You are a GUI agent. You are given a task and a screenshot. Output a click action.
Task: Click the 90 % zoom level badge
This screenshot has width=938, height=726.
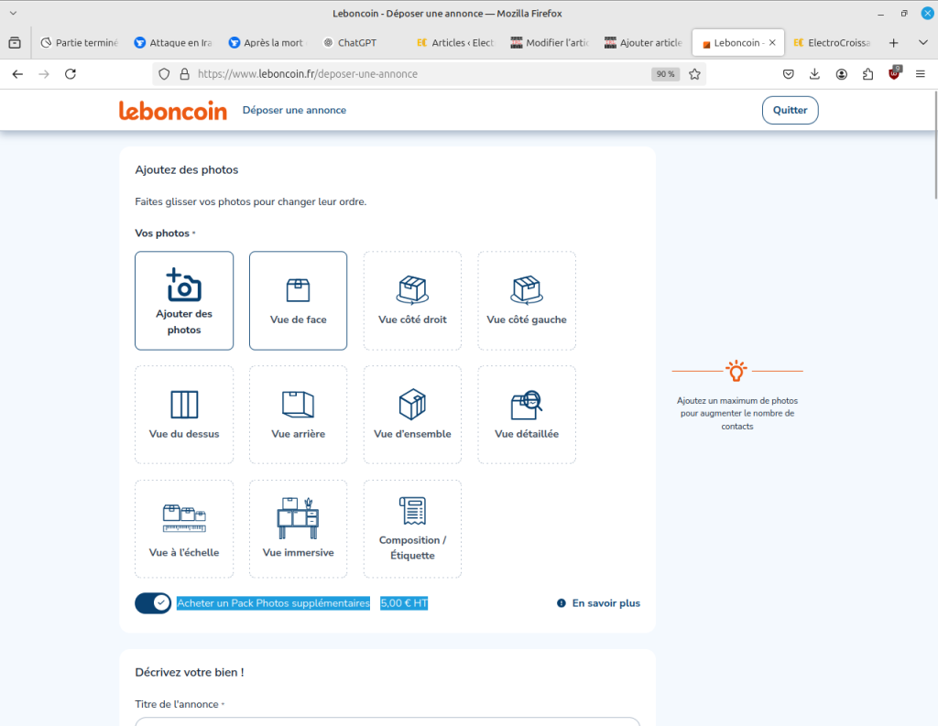point(665,74)
